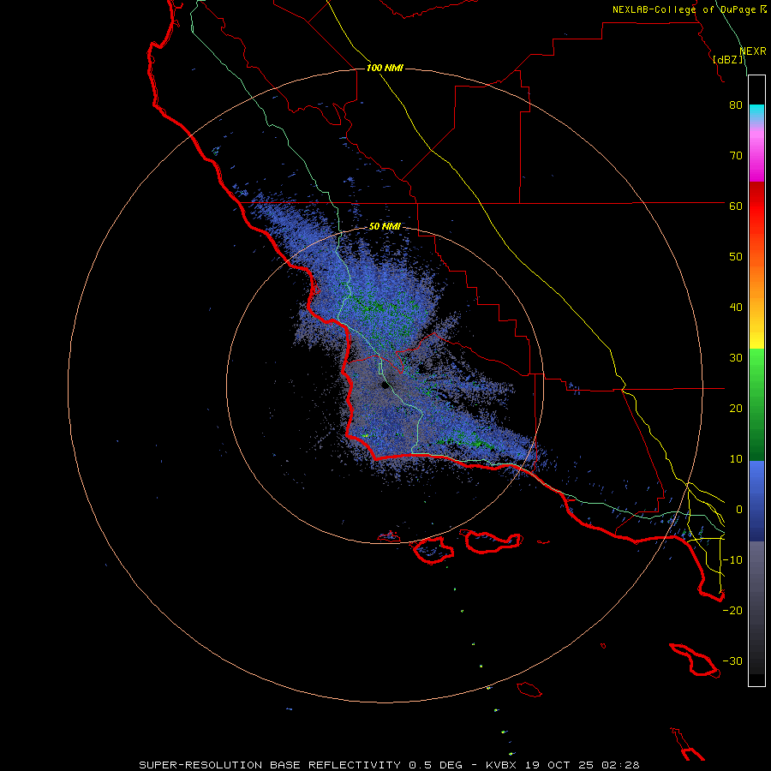Click the [dBZ] units label
Screen dimensions: 771x771
(x=729, y=60)
